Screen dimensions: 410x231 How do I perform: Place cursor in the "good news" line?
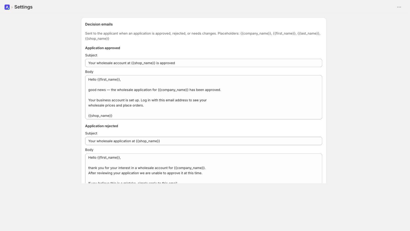(x=155, y=90)
